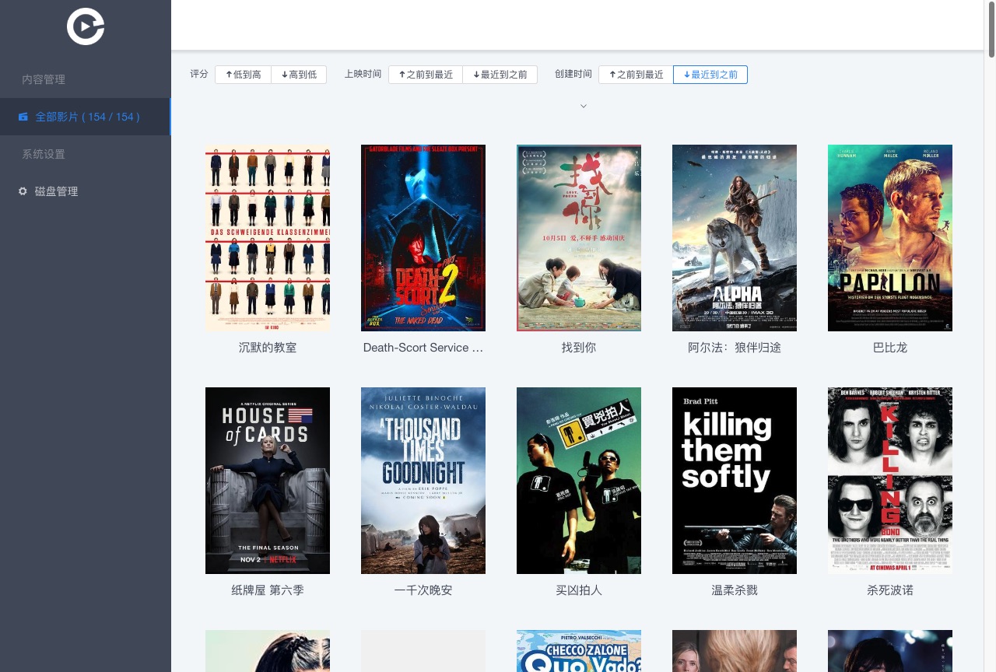The width and height of the screenshot is (996, 672).
Task: Click the title 沉默的教室
Action: pos(268,348)
